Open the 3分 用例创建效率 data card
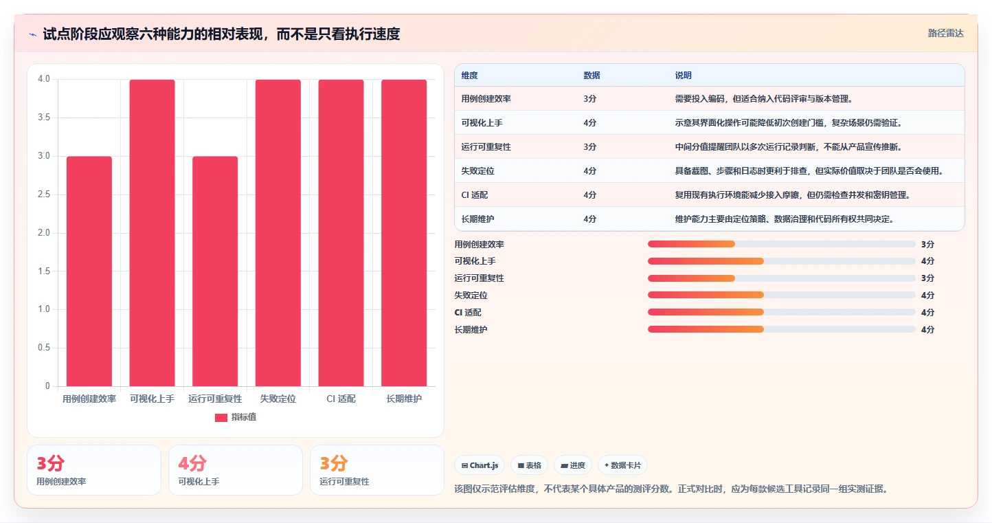 pyautogui.click(x=94, y=470)
